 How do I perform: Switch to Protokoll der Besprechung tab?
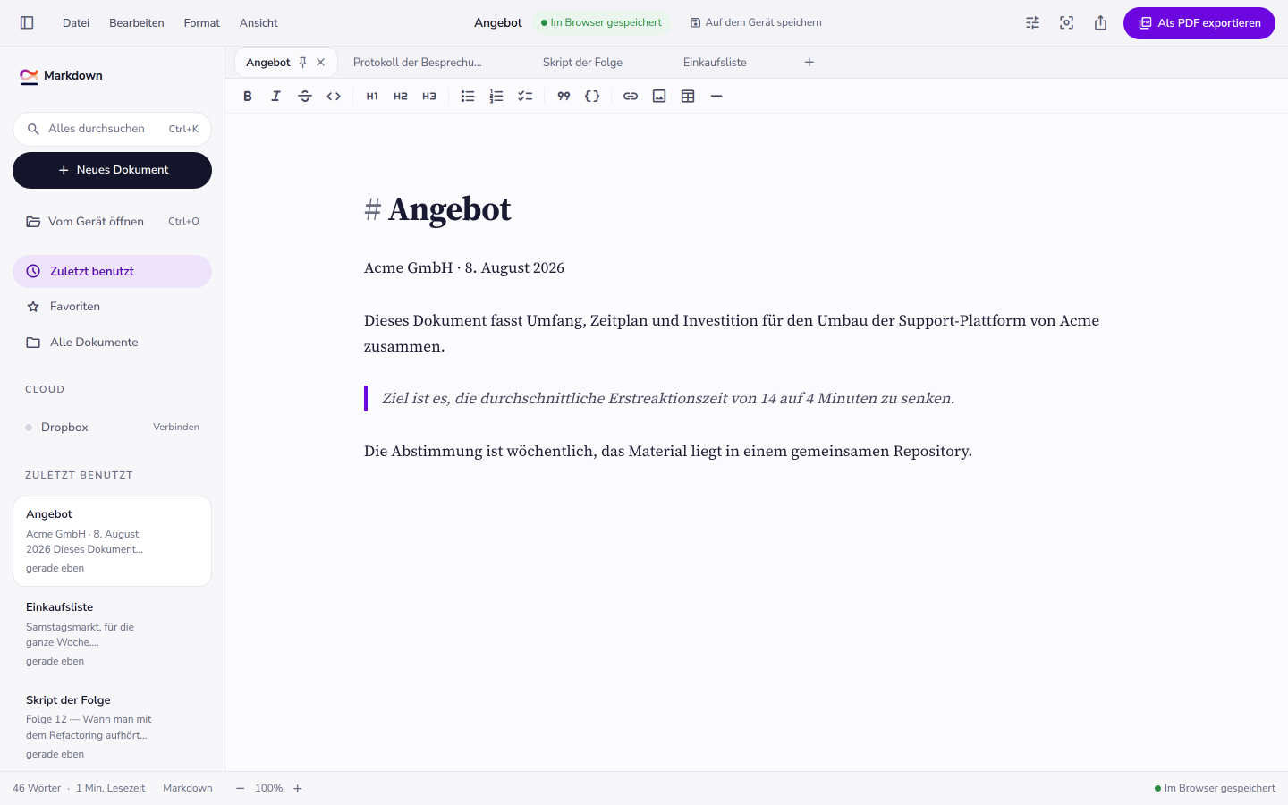pyautogui.click(x=418, y=63)
